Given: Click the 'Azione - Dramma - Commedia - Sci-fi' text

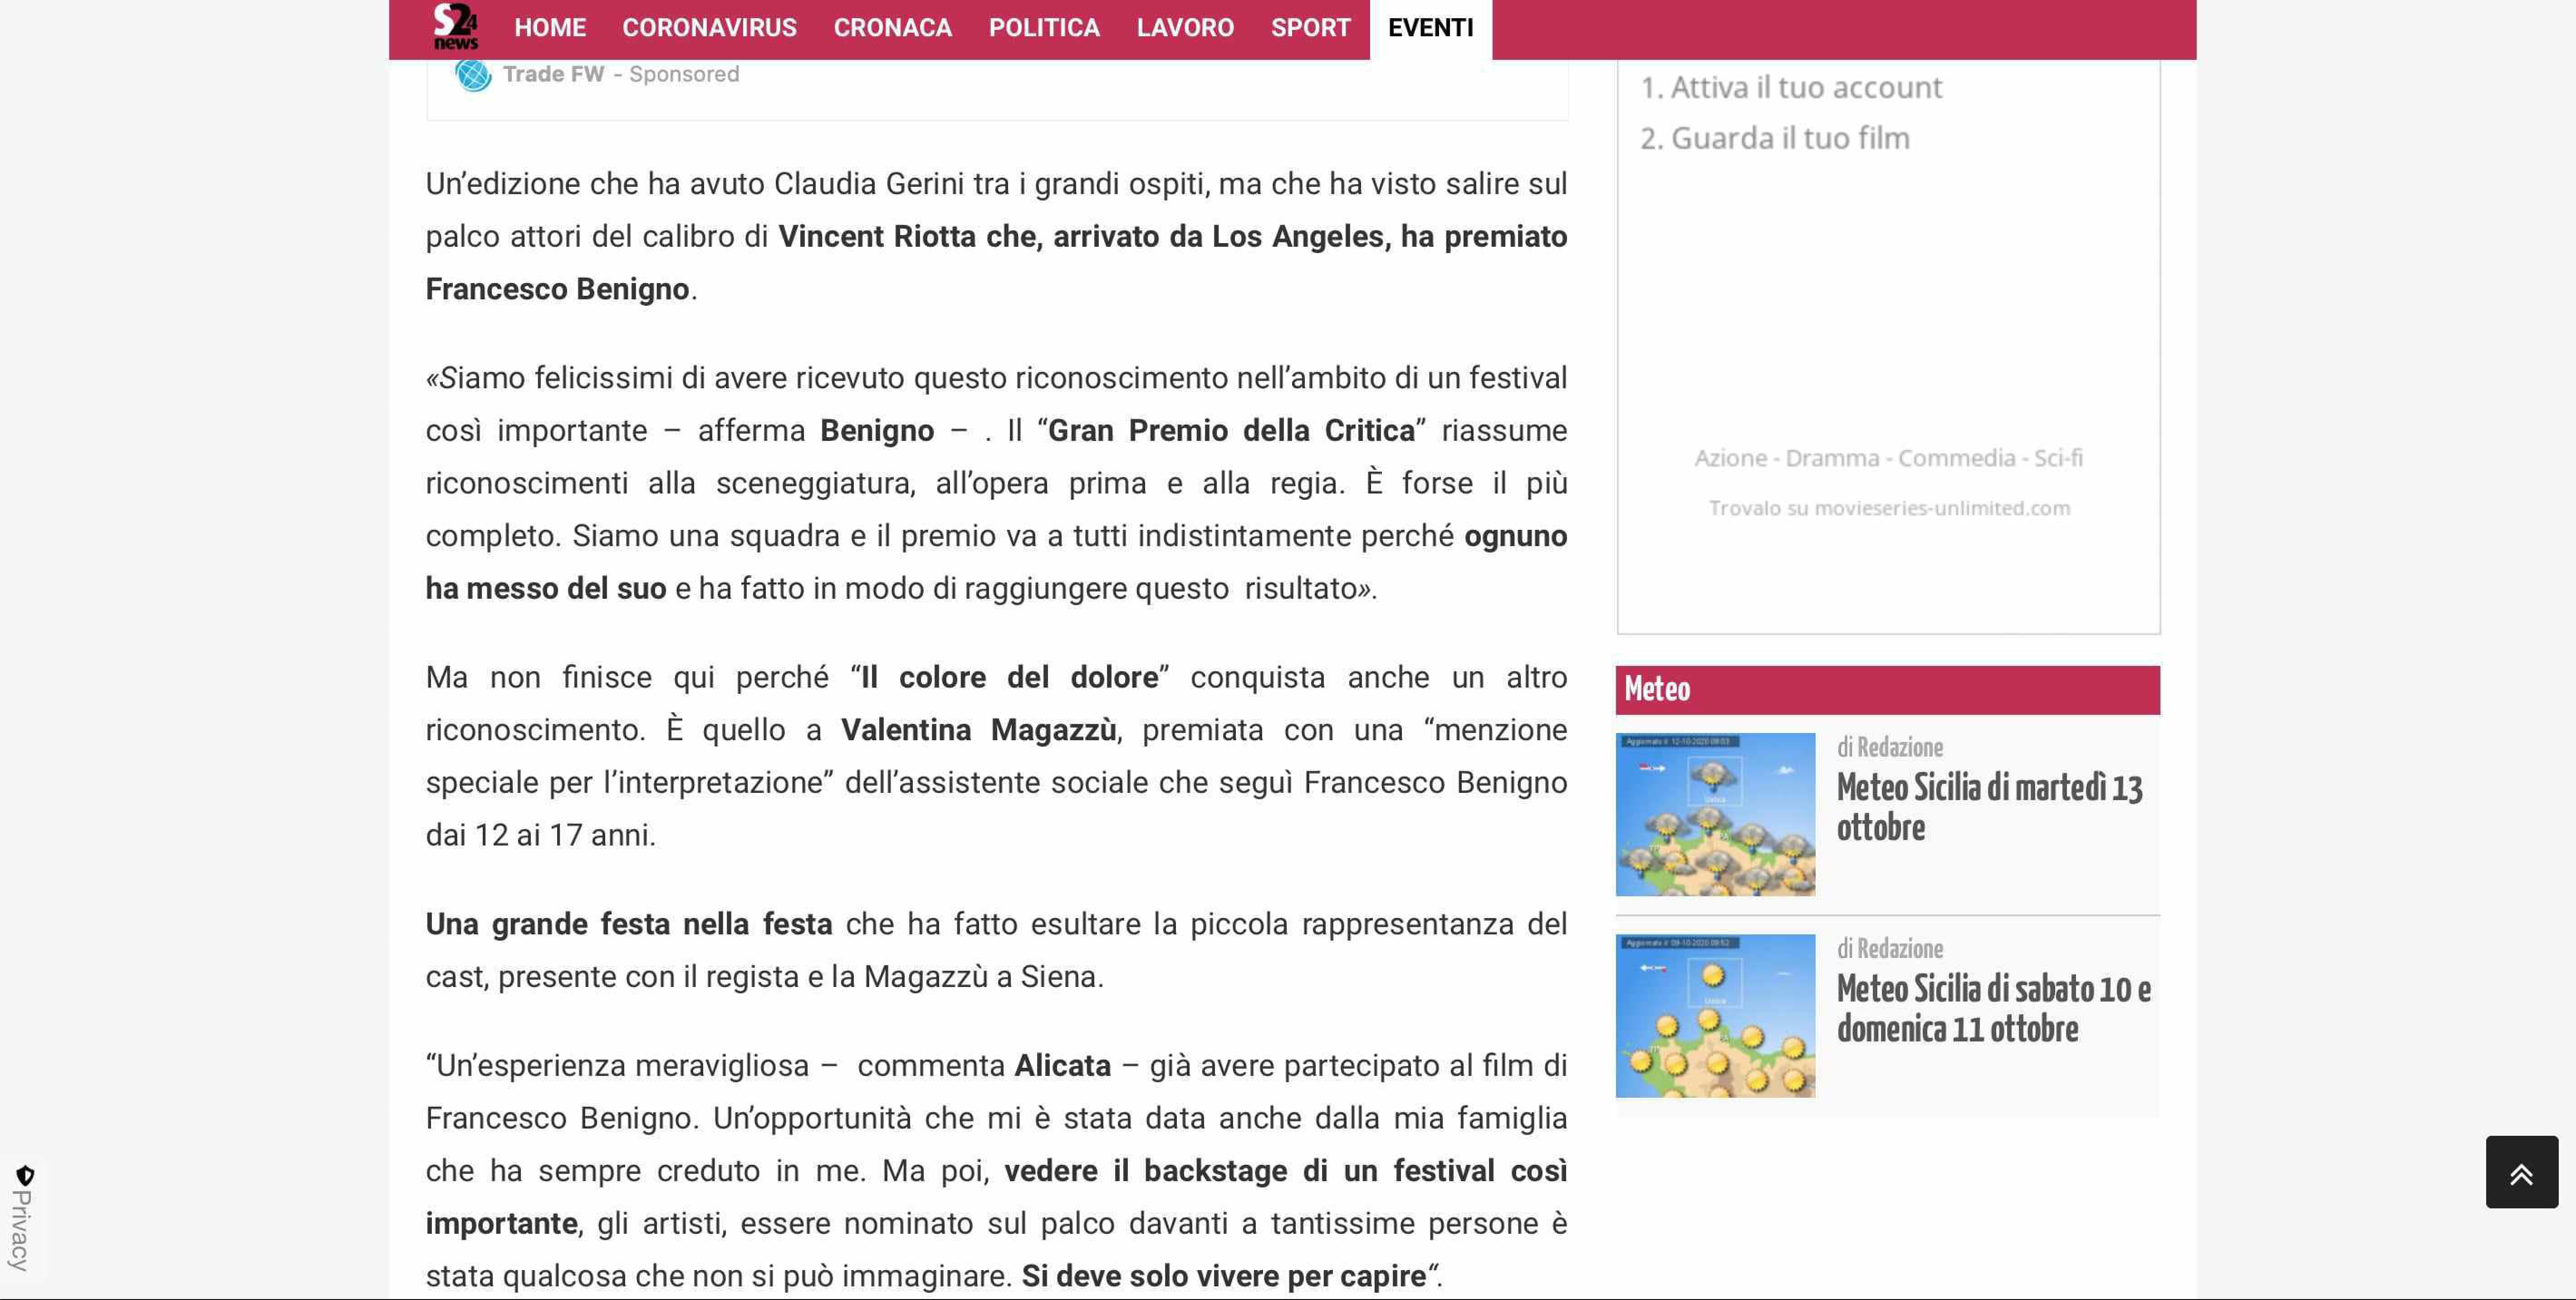Looking at the screenshot, I should click(x=1888, y=458).
